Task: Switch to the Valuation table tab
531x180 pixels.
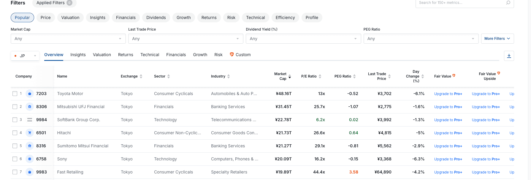Action: click(x=102, y=55)
